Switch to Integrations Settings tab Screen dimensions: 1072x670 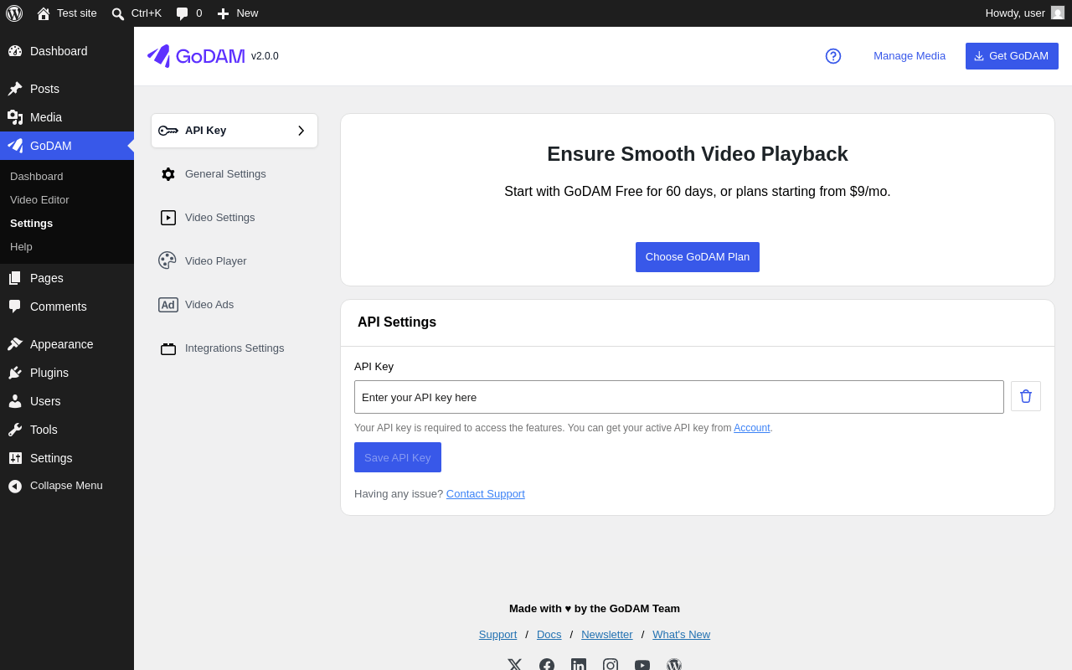tap(234, 348)
